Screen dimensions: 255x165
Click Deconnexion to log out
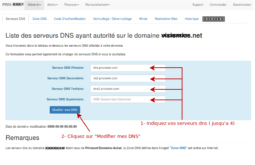tap(242, 5)
